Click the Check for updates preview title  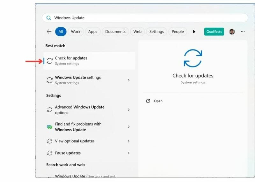(x=193, y=76)
